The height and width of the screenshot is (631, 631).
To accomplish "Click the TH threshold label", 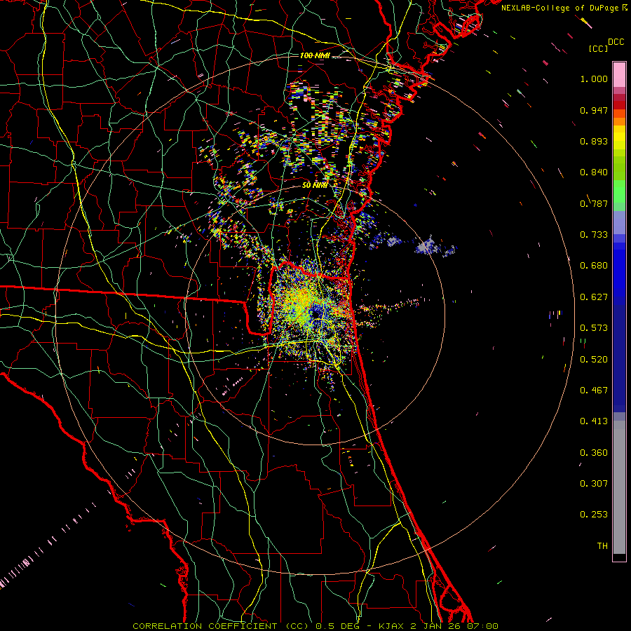I will (x=602, y=546).
